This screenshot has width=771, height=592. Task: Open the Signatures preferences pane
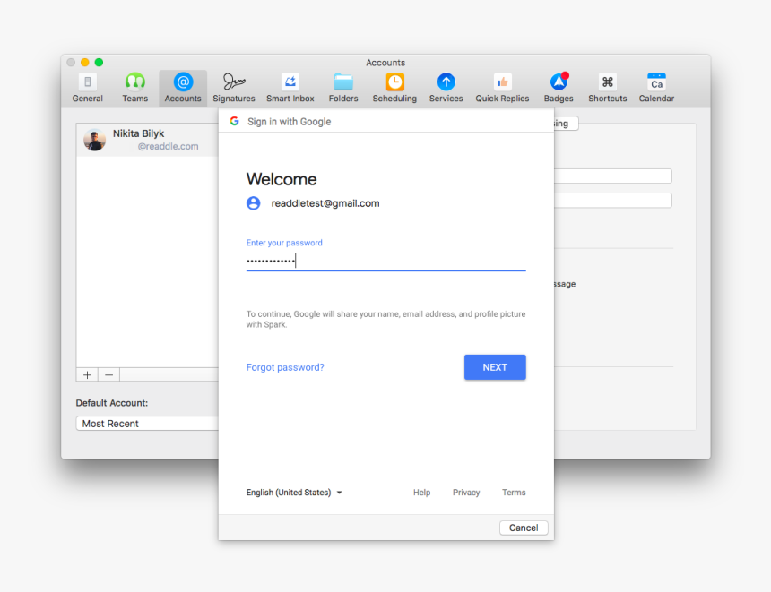coord(234,88)
